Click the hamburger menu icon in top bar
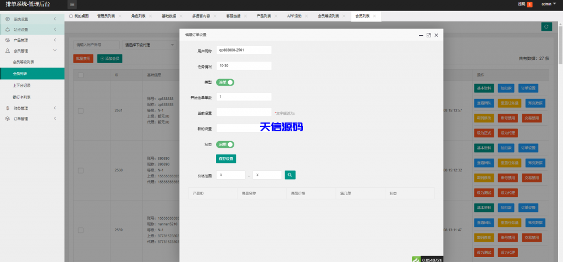Viewport: 563px width, 262px height. tap(72, 4)
